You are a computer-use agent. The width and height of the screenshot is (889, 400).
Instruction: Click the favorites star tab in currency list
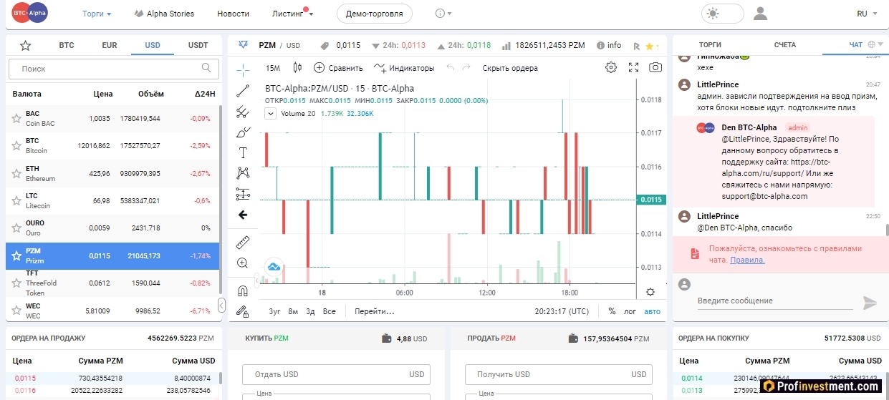point(26,46)
